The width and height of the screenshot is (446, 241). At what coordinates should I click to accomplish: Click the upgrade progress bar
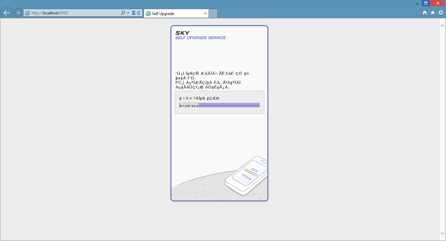(219, 105)
